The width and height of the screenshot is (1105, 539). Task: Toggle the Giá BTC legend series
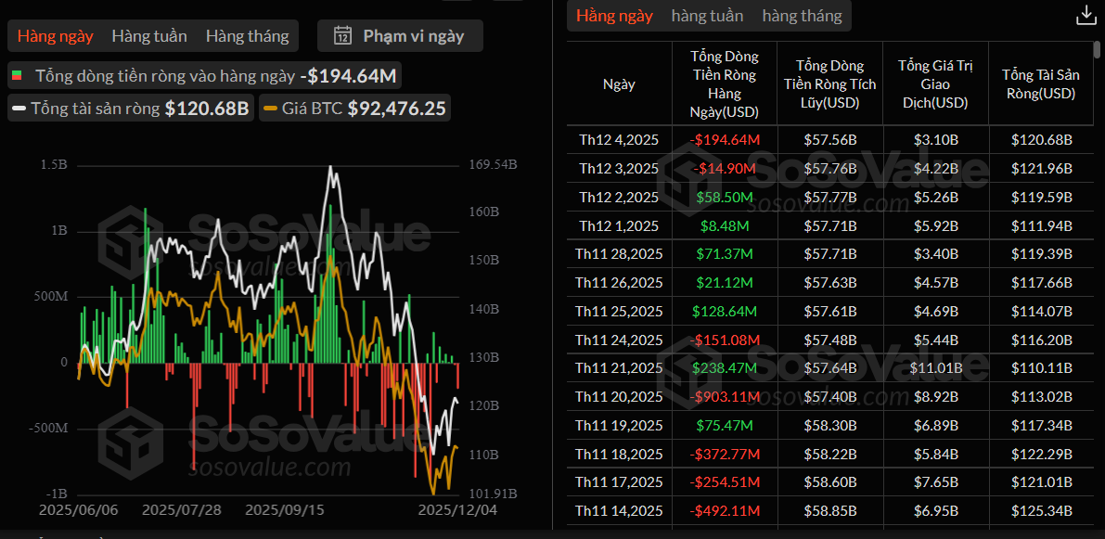click(354, 109)
